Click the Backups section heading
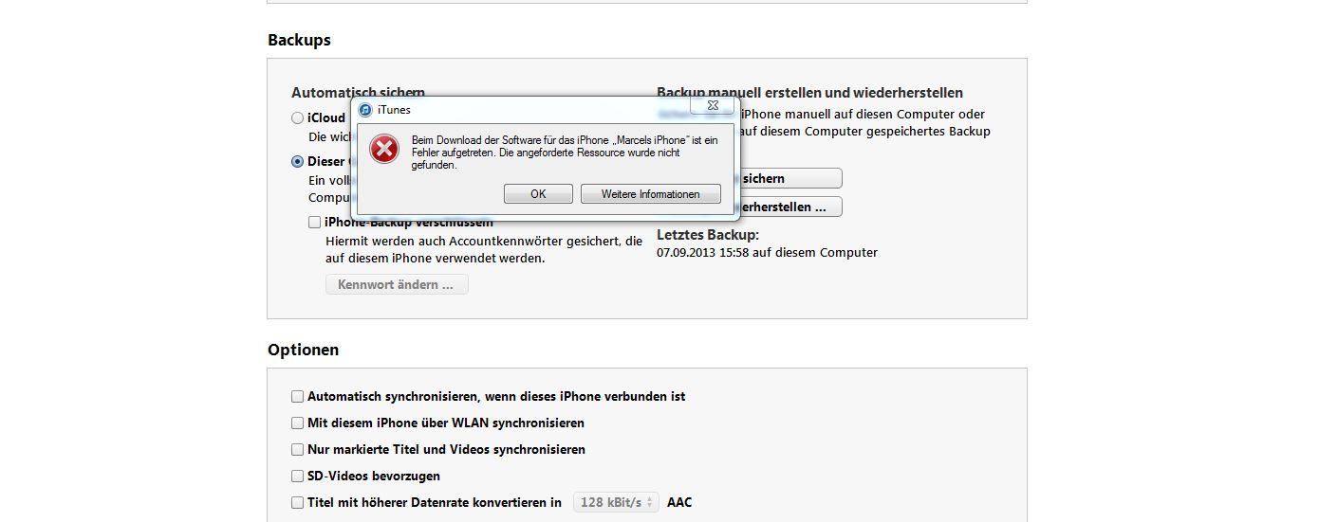Viewport: 1319px width, 522px height. tap(299, 41)
